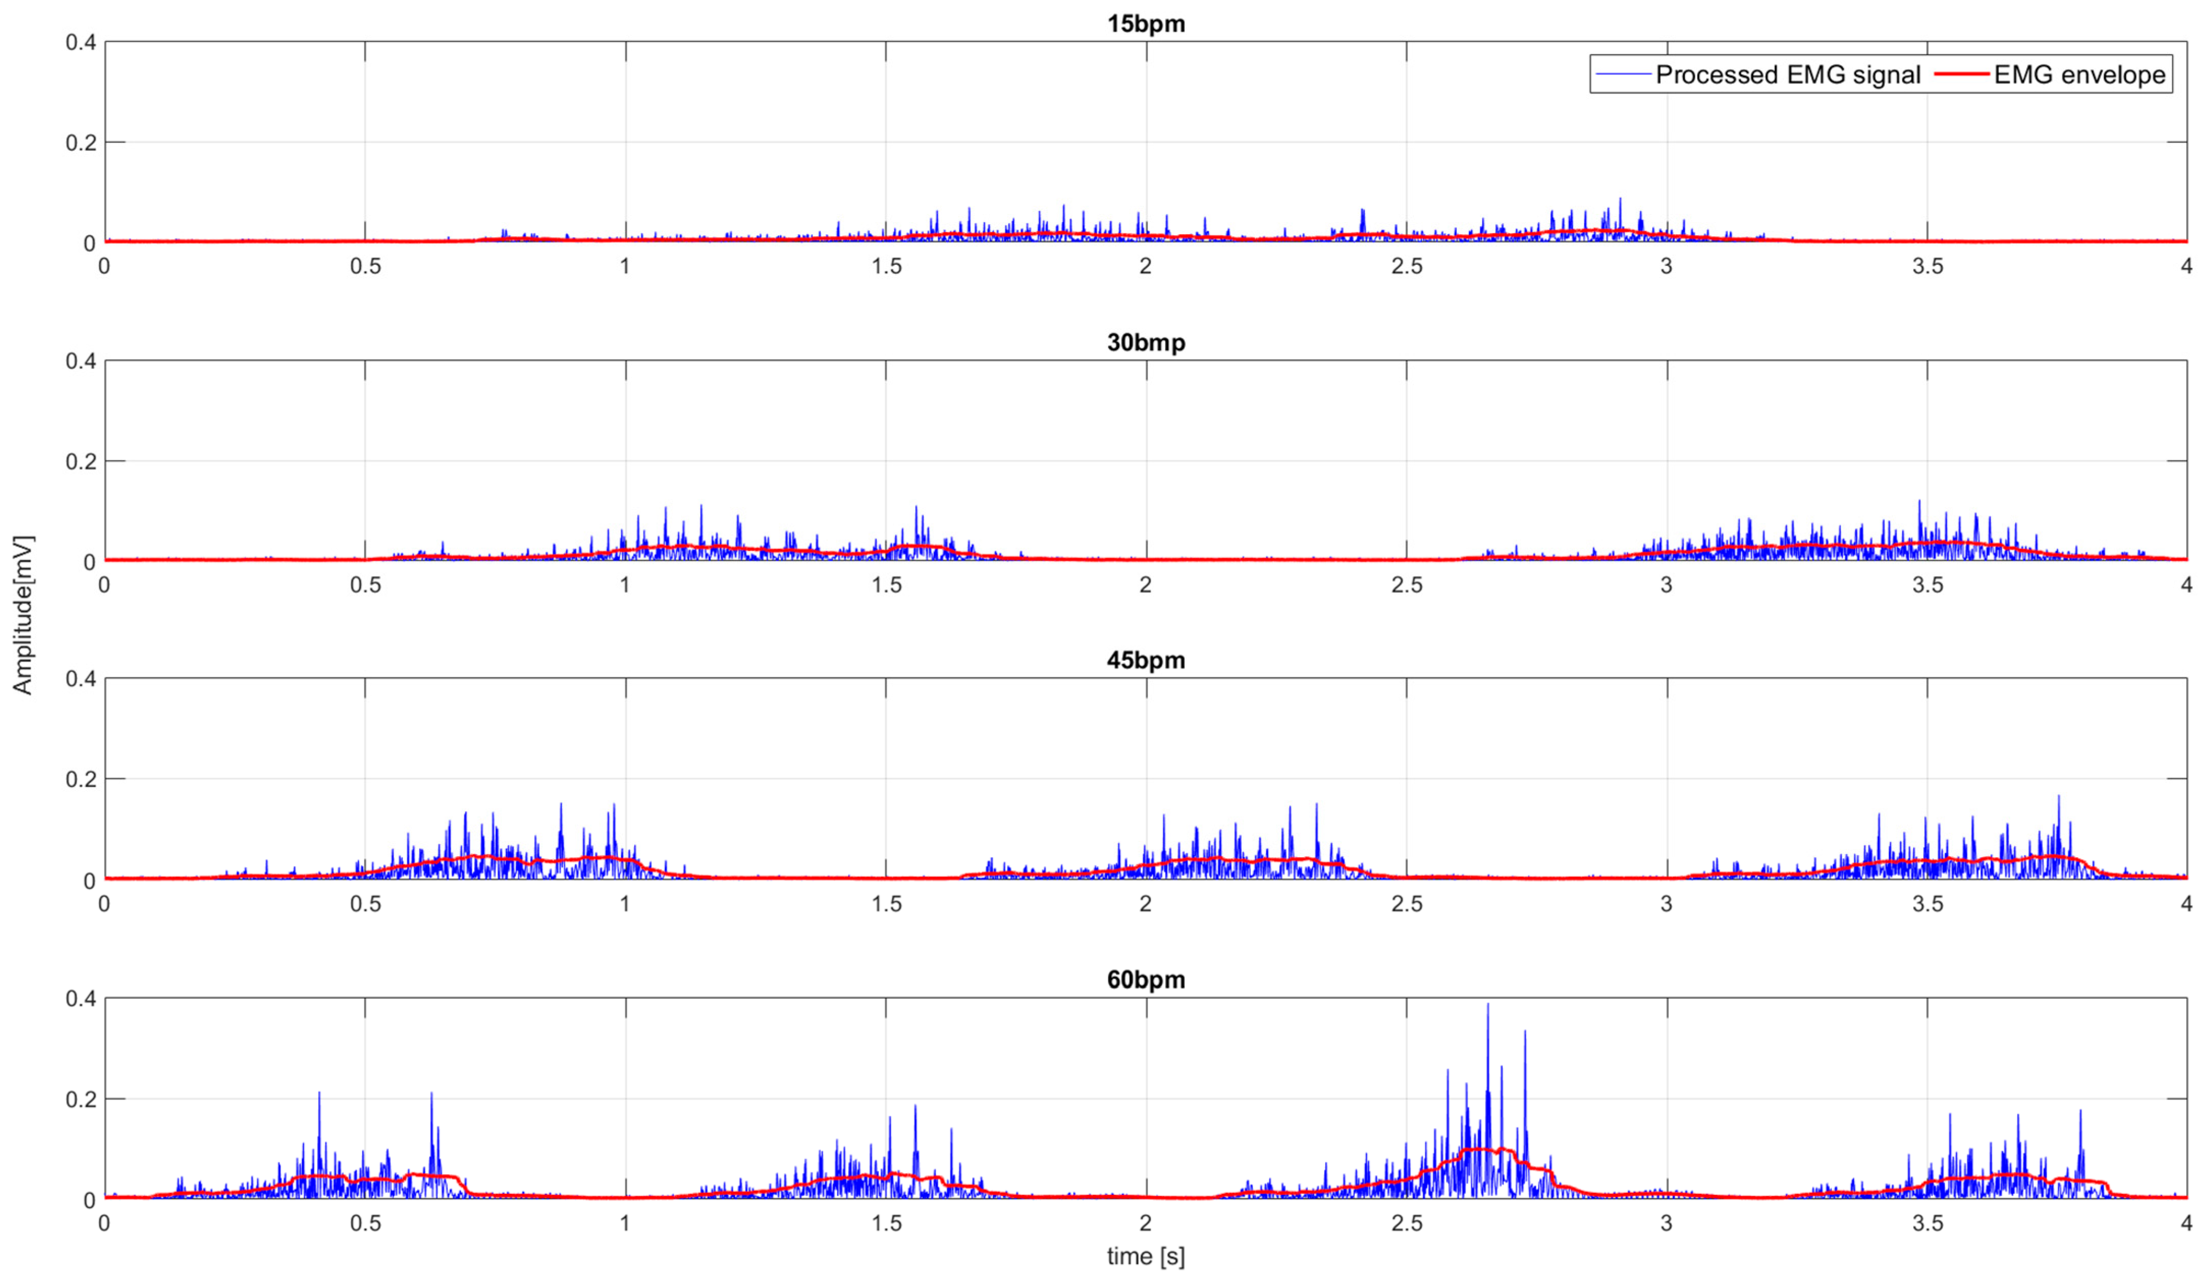
Task: Click x-tick 2 below the 45bpm plot
Action: point(1146,904)
